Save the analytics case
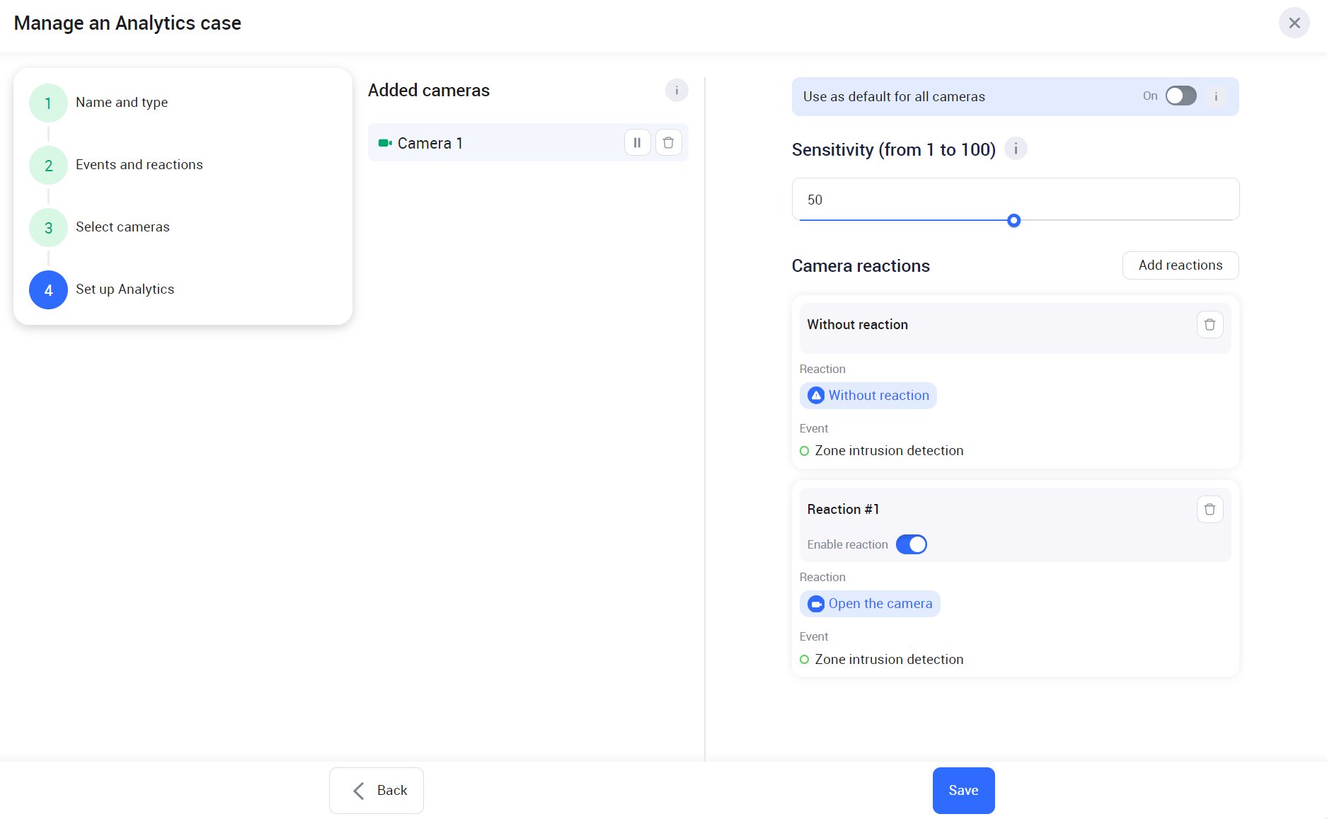 963,791
